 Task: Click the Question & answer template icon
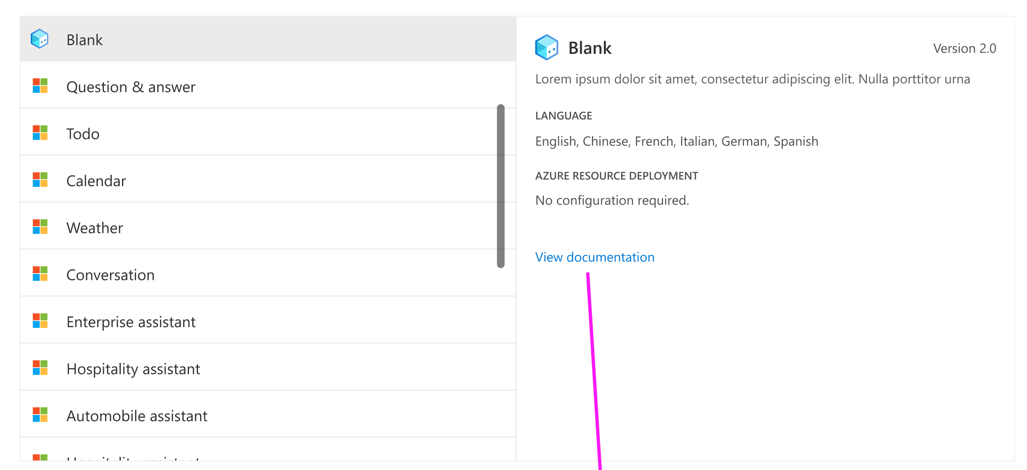(x=40, y=86)
